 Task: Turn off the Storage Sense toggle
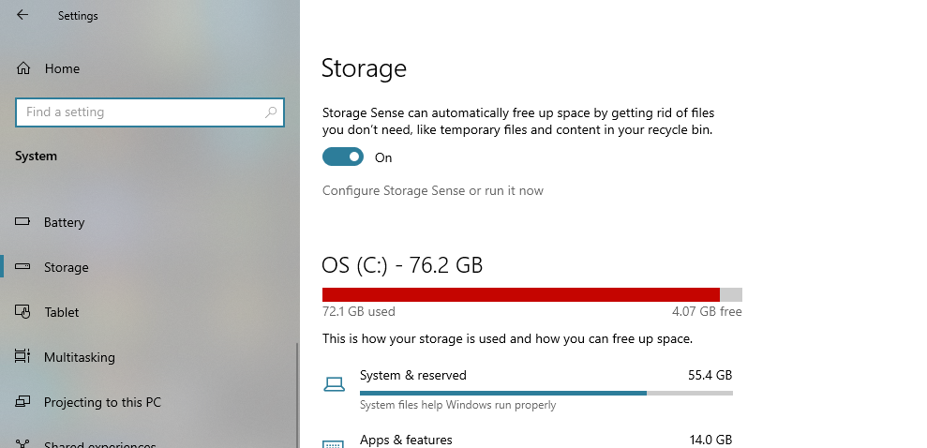tap(343, 157)
